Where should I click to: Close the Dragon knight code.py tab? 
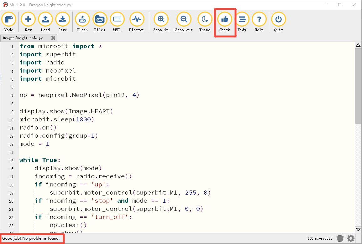click(53, 38)
